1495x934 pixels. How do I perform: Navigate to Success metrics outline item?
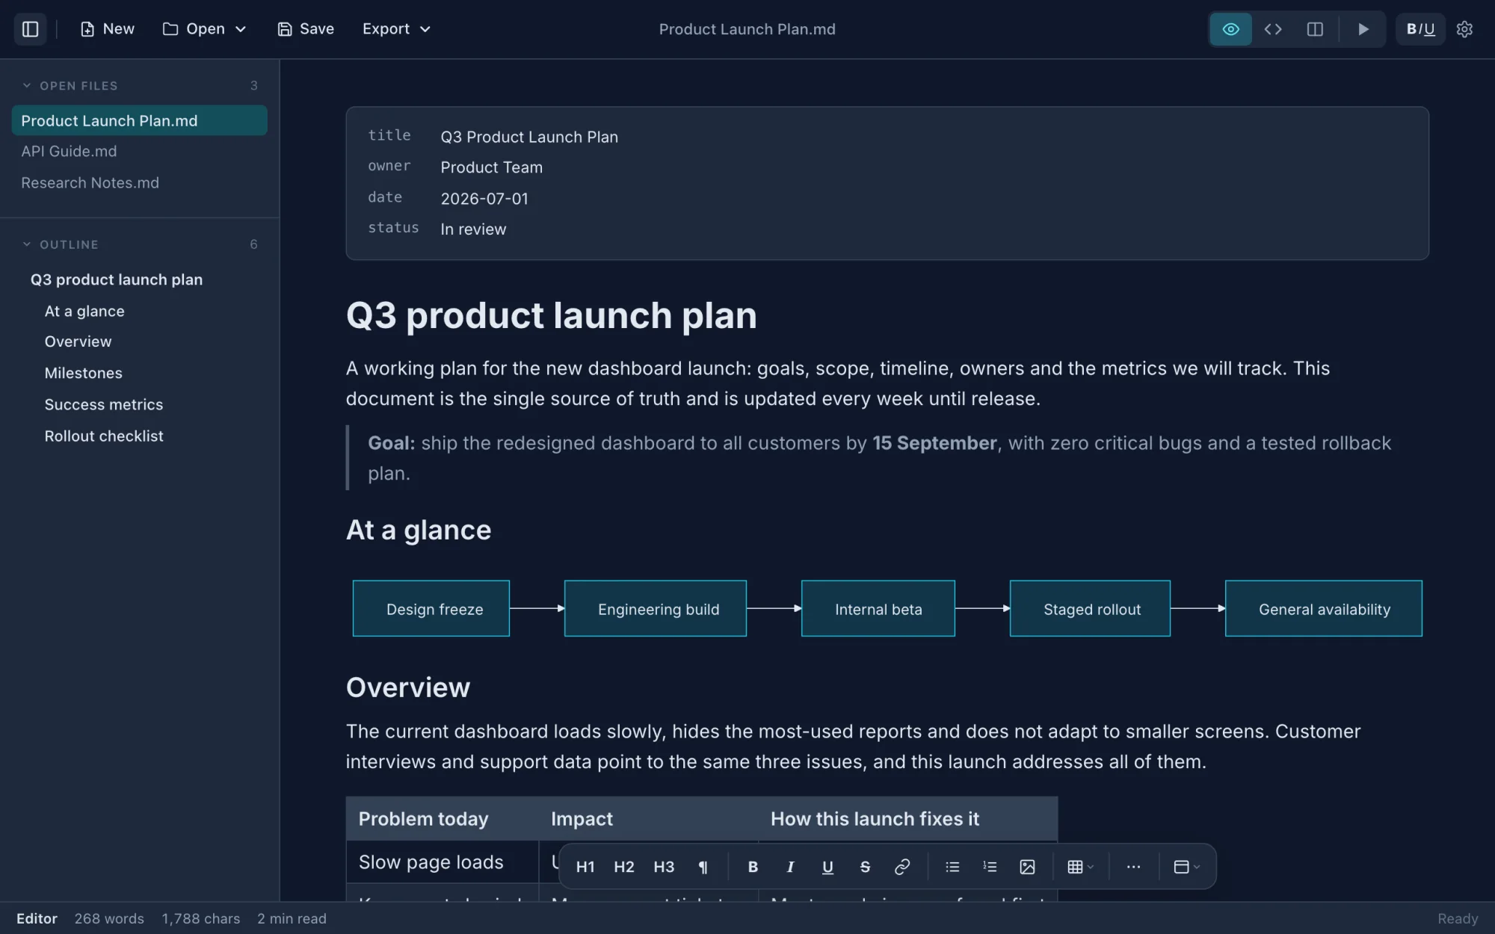point(103,404)
